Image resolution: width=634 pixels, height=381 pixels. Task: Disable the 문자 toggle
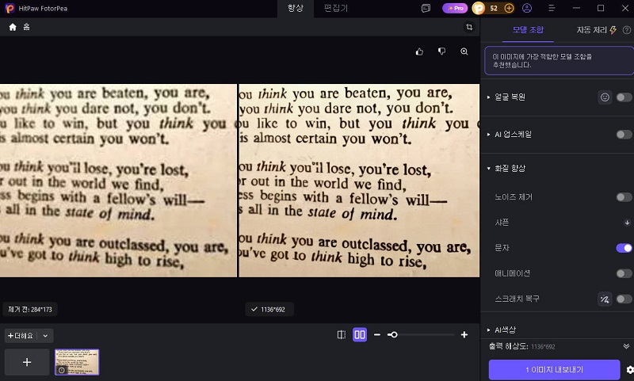point(624,248)
